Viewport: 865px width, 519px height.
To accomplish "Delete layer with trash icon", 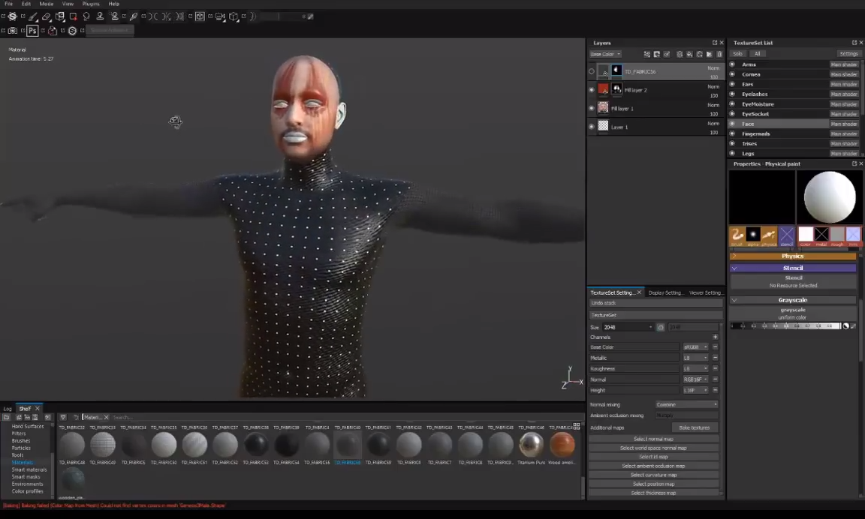I will (x=719, y=54).
